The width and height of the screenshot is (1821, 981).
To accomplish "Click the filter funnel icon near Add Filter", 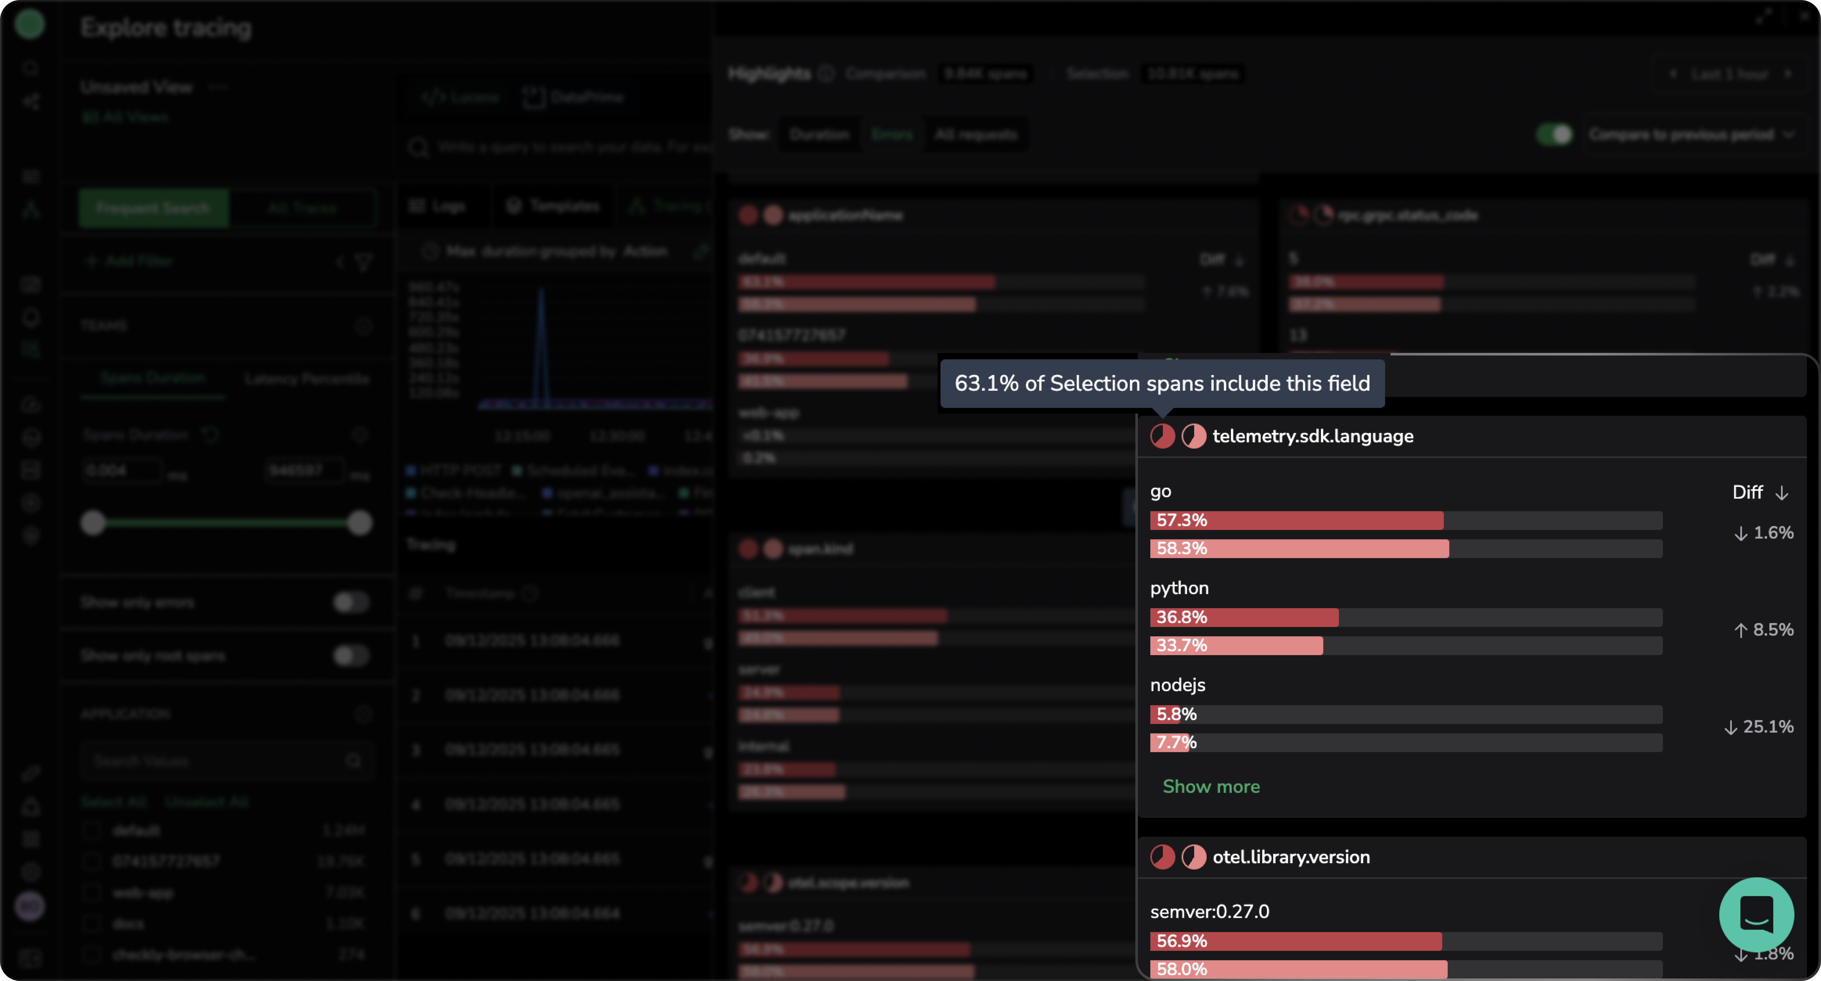I will (x=363, y=262).
